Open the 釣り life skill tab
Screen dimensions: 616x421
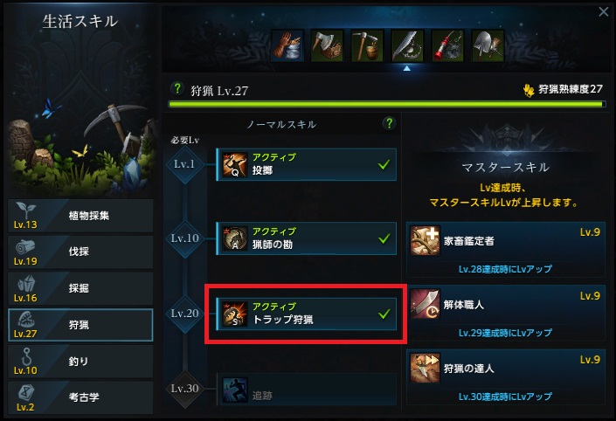[80, 362]
